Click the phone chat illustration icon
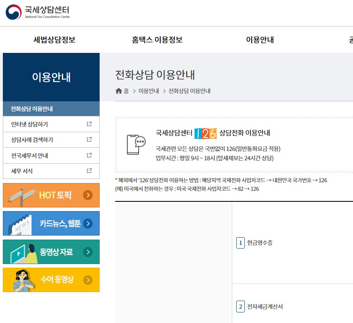 (136, 145)
